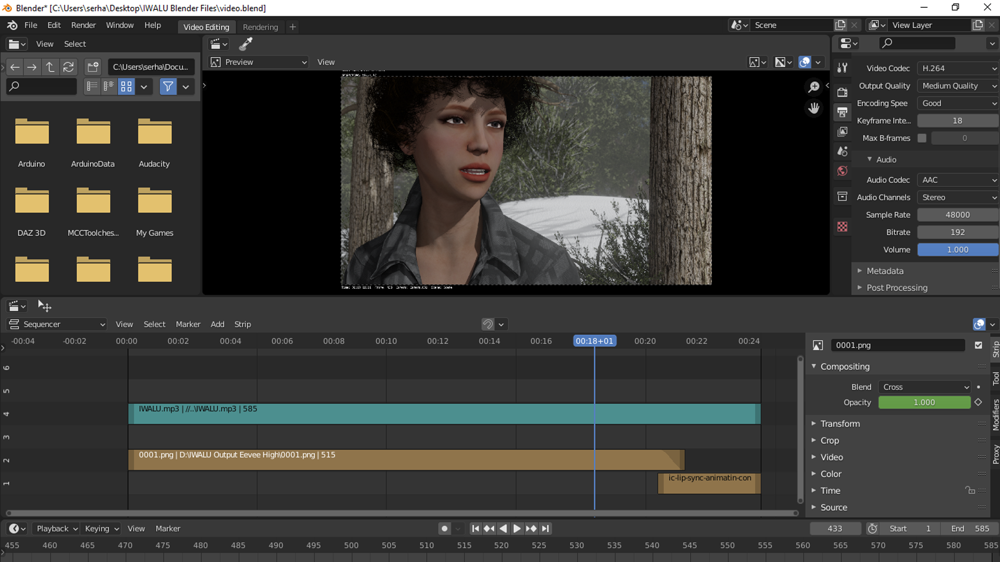The height and width of the screenshot is (562, 1000).
Task: Toggle Time panel lock icon
Action: [969, 490]
